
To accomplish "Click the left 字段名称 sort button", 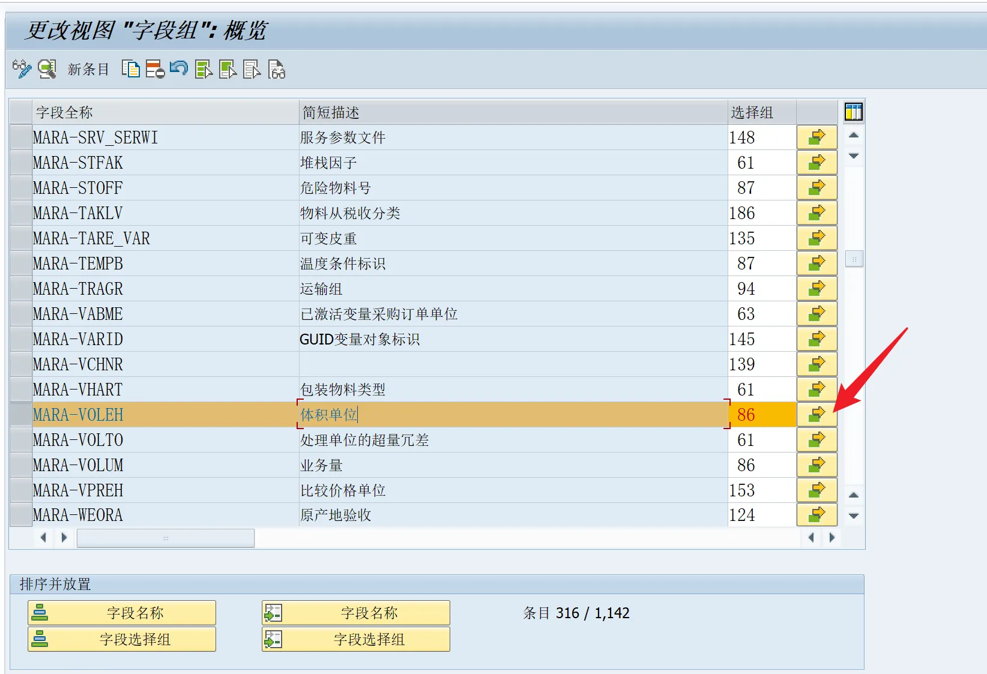I will pos(122,613).
